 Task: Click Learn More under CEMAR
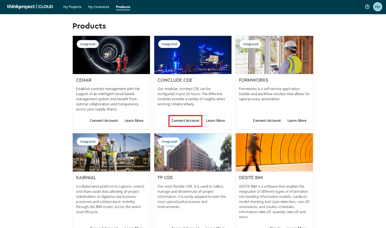(x=134, y=121)
